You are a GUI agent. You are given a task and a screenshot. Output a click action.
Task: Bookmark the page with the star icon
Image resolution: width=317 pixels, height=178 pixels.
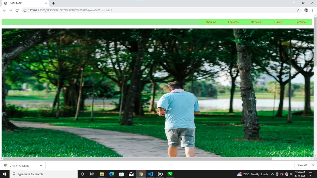(x=298, y=10)
